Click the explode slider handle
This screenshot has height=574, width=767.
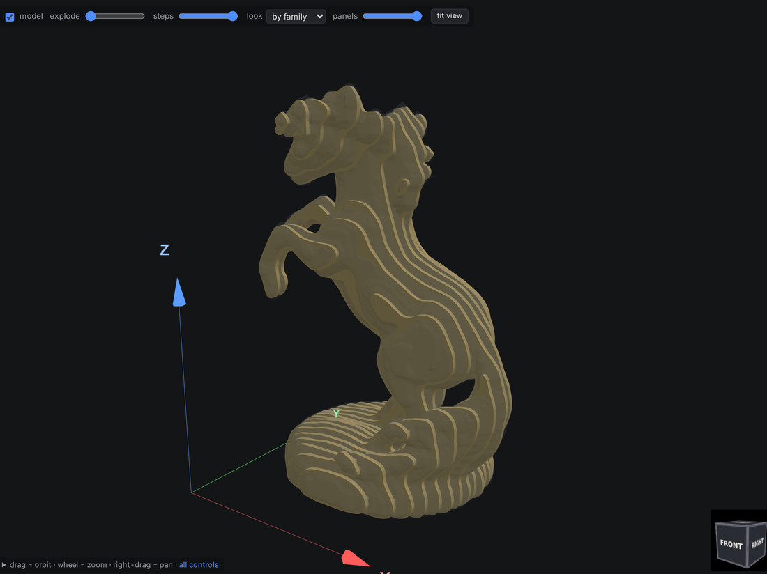click(91, 16)
